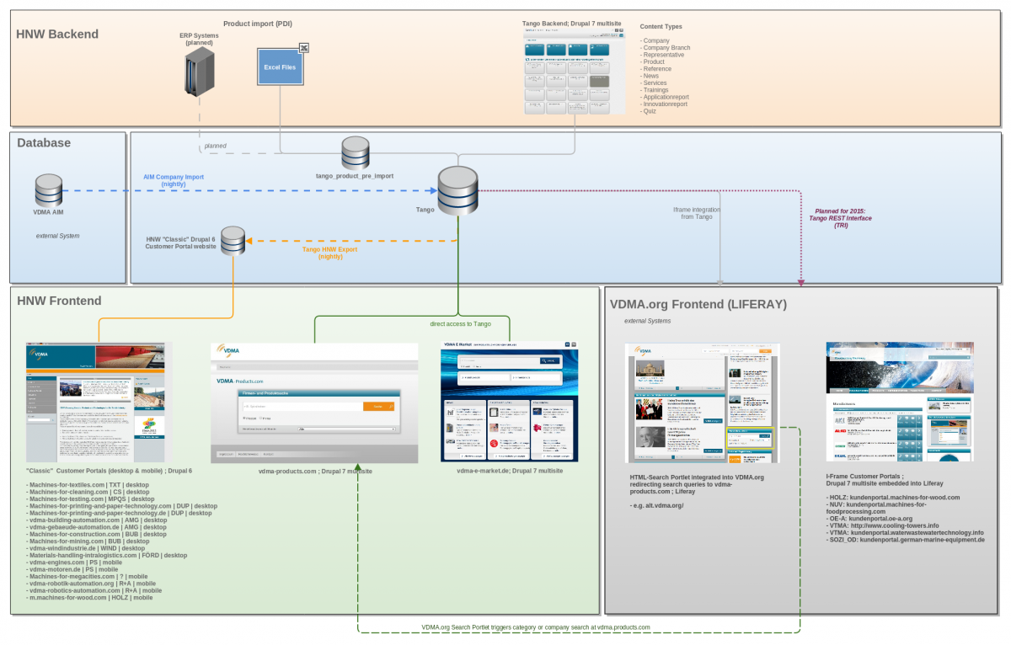The image size is (1011, 645).
Task: Click the HTML-Search Portlet description text
Action: point(697,484)
